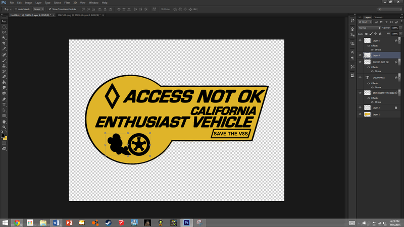Collapse ACCESS NOT OK layer effects

399,62
